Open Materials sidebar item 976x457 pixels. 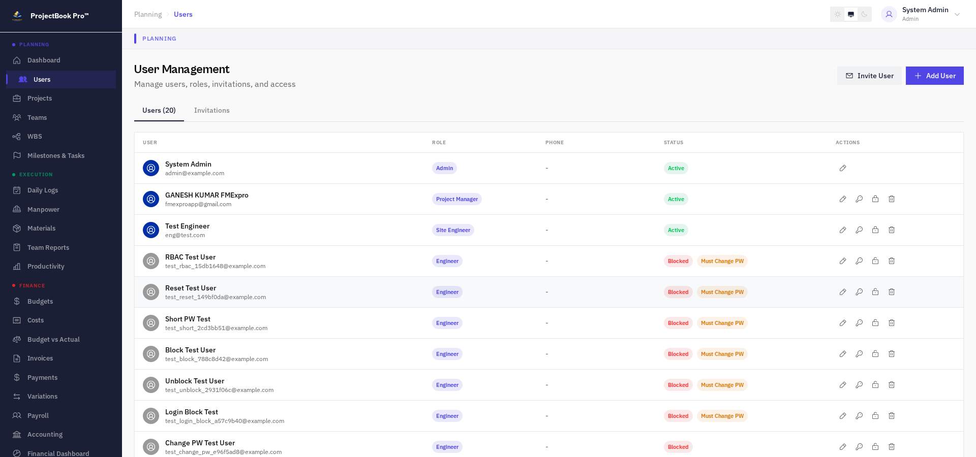click(x=61, y=228)
